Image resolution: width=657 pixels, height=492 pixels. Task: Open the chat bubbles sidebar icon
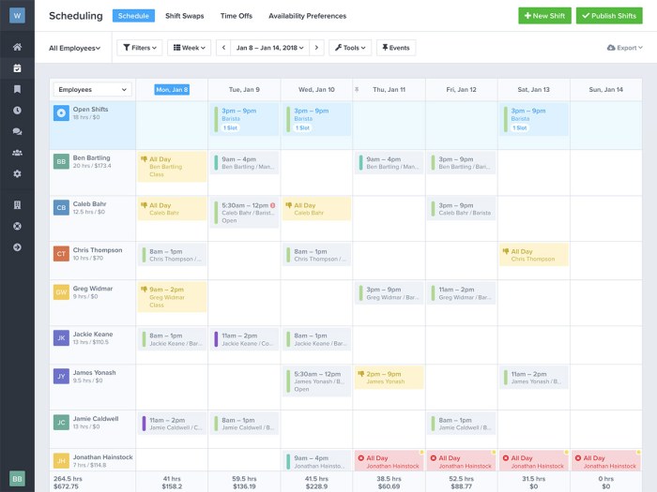point(17,132)
